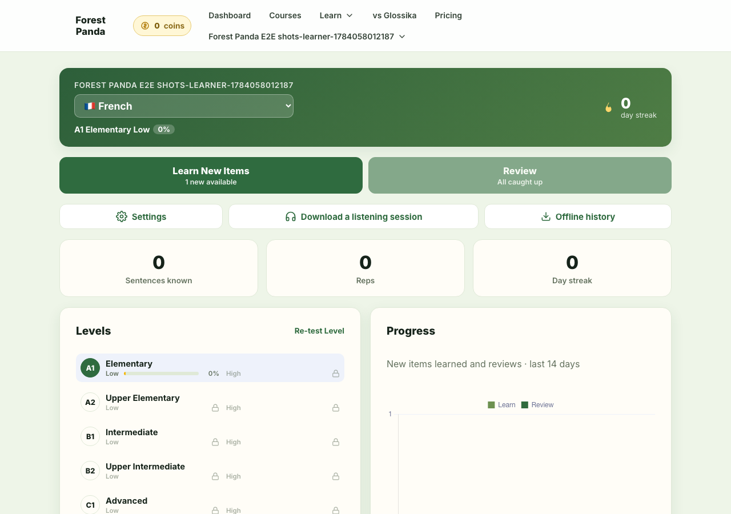Screen dimensions: 731x514
Task: Open the Pricing page
Action: click(448, 15)
